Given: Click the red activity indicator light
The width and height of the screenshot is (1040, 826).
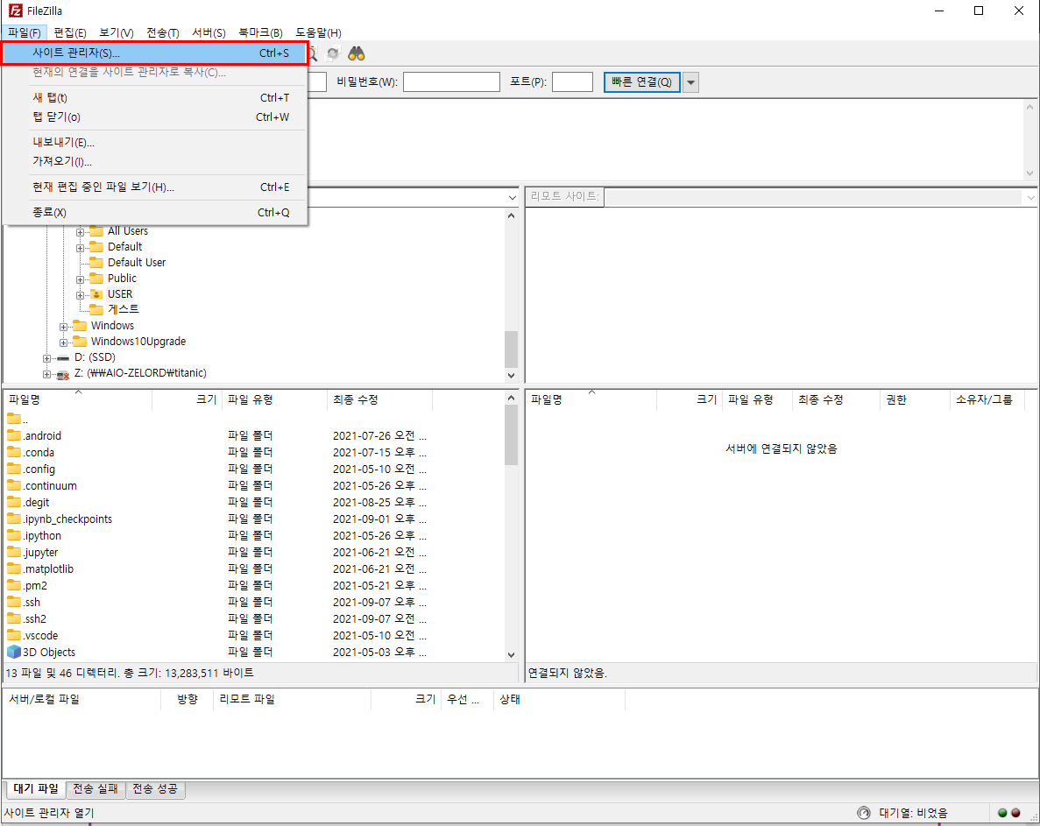Looking at the screenshot, I should click(1015, 813).
